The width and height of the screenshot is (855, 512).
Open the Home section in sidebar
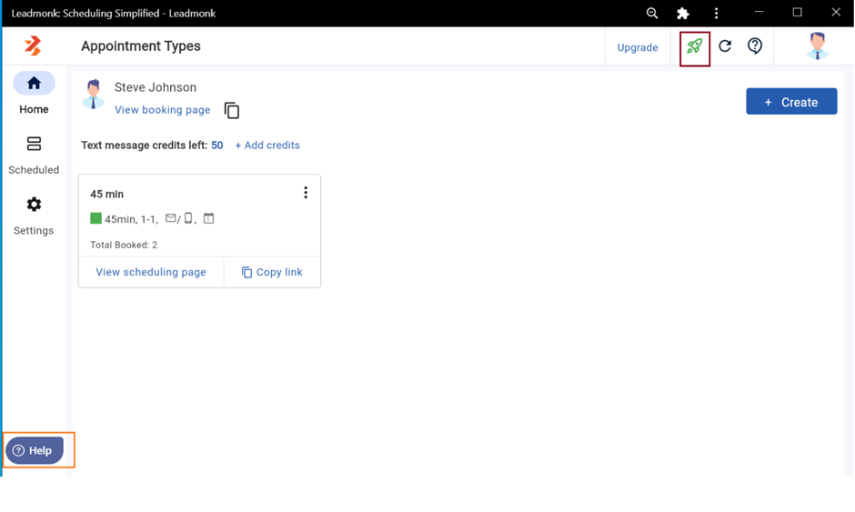34,94
